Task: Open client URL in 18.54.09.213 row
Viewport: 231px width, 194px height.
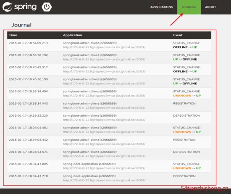Action: tap(104, 47)
